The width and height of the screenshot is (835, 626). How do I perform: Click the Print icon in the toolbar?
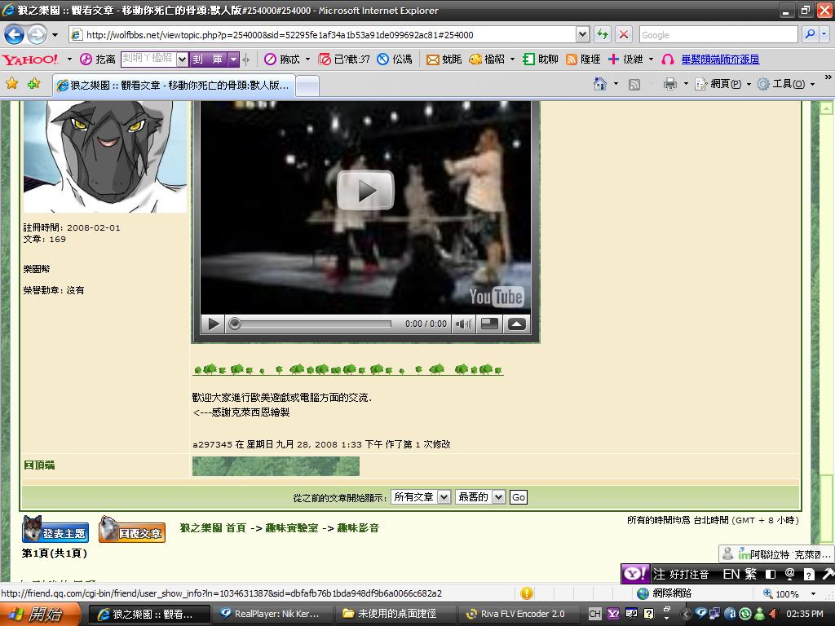click(x=669, y=83)
